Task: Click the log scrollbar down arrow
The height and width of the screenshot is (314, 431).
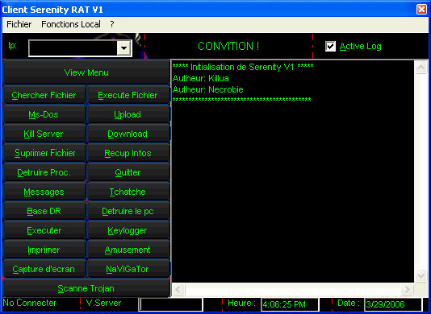Action: 421,275
